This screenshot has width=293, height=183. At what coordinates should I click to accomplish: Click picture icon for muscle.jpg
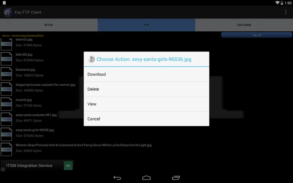pos(6,104)
